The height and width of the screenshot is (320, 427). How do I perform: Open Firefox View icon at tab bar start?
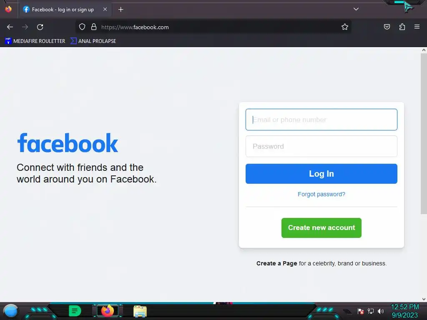[8, 9]
